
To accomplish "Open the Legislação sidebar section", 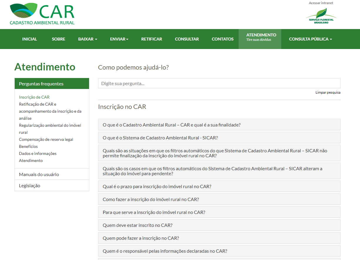I will (x=30, y=185).
